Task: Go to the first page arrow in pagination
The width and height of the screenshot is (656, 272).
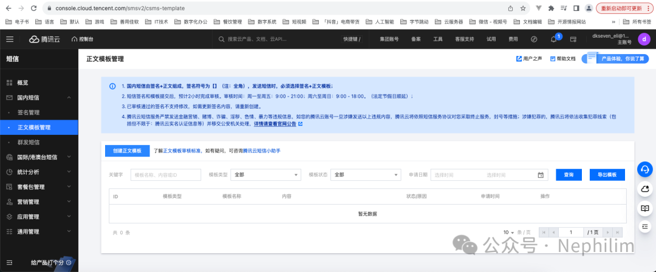Action: [544, 233]
